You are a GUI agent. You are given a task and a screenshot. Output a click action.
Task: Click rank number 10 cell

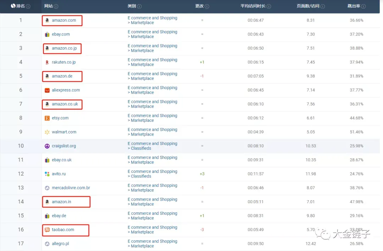point(21,146)
